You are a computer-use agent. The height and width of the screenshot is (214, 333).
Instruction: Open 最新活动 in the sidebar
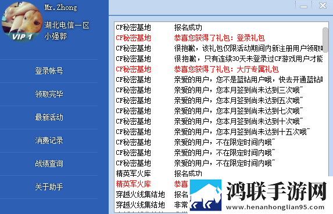(x=49, y=117)
